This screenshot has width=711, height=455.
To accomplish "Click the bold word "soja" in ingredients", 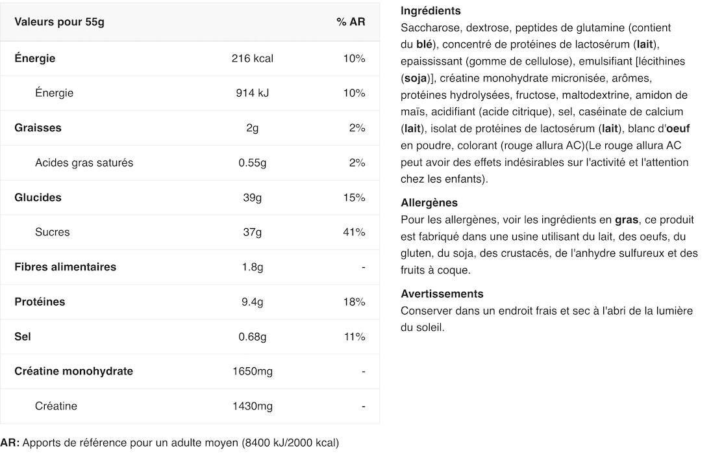I will click(416, 78).
